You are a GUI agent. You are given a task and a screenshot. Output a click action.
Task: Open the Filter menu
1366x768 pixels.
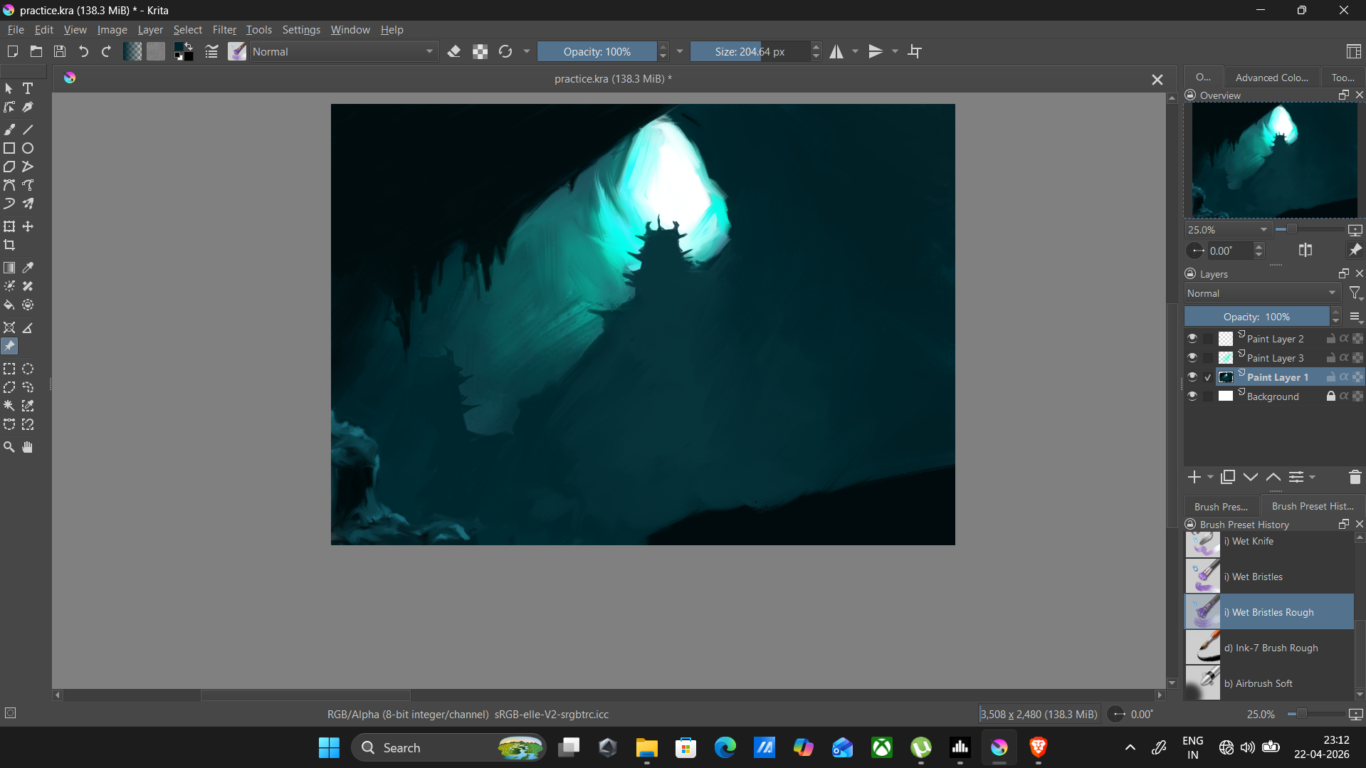pos(224,30)
